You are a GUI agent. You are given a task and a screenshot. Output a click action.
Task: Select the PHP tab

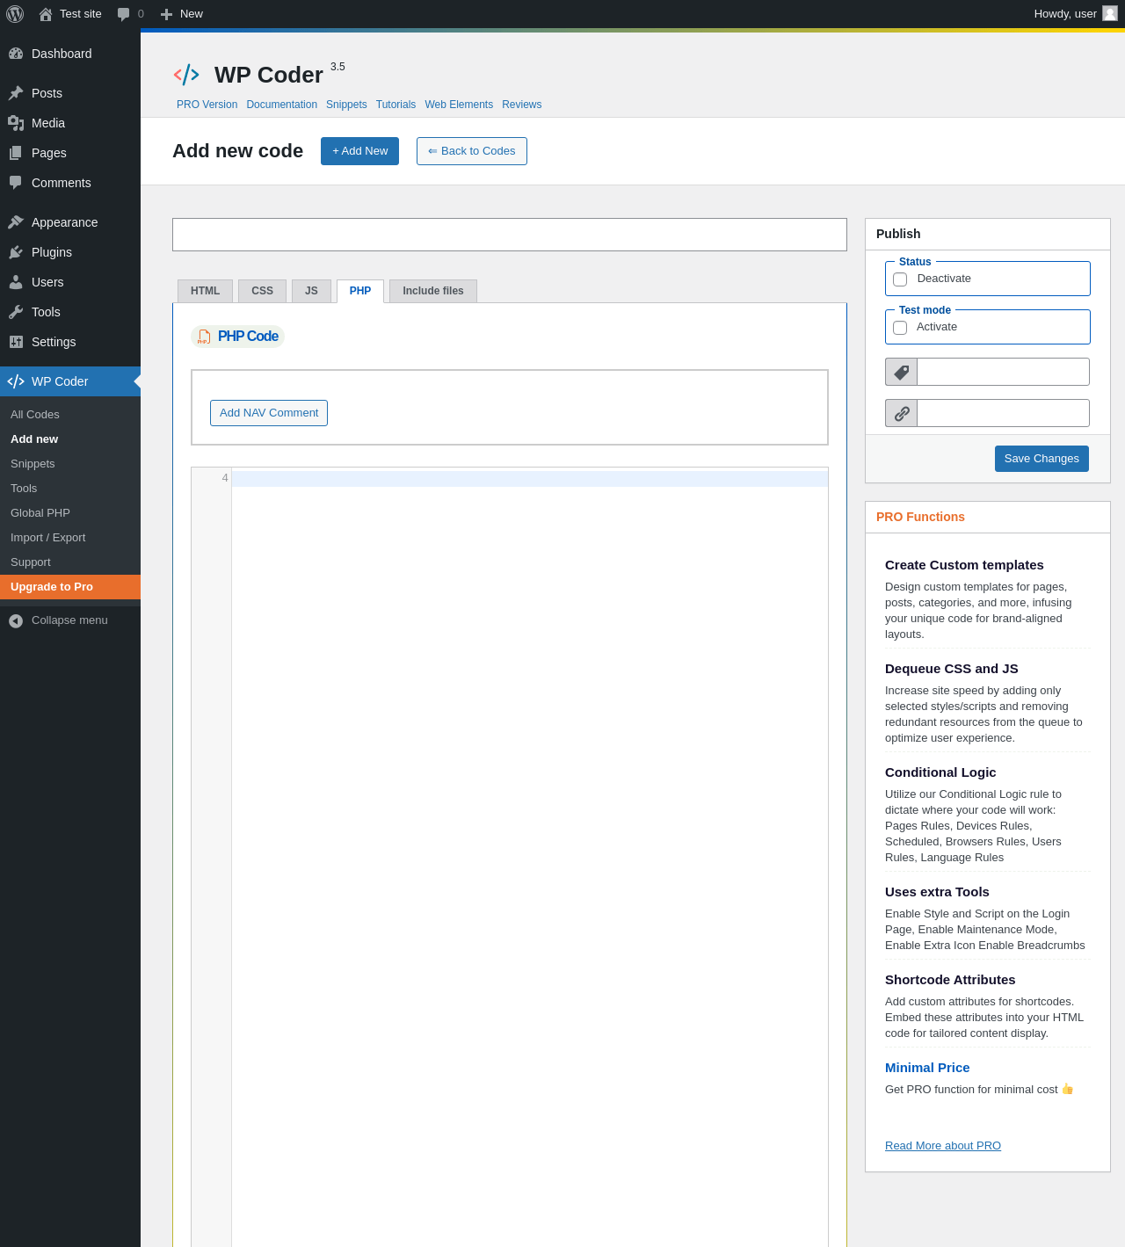(x=360, y=291)
